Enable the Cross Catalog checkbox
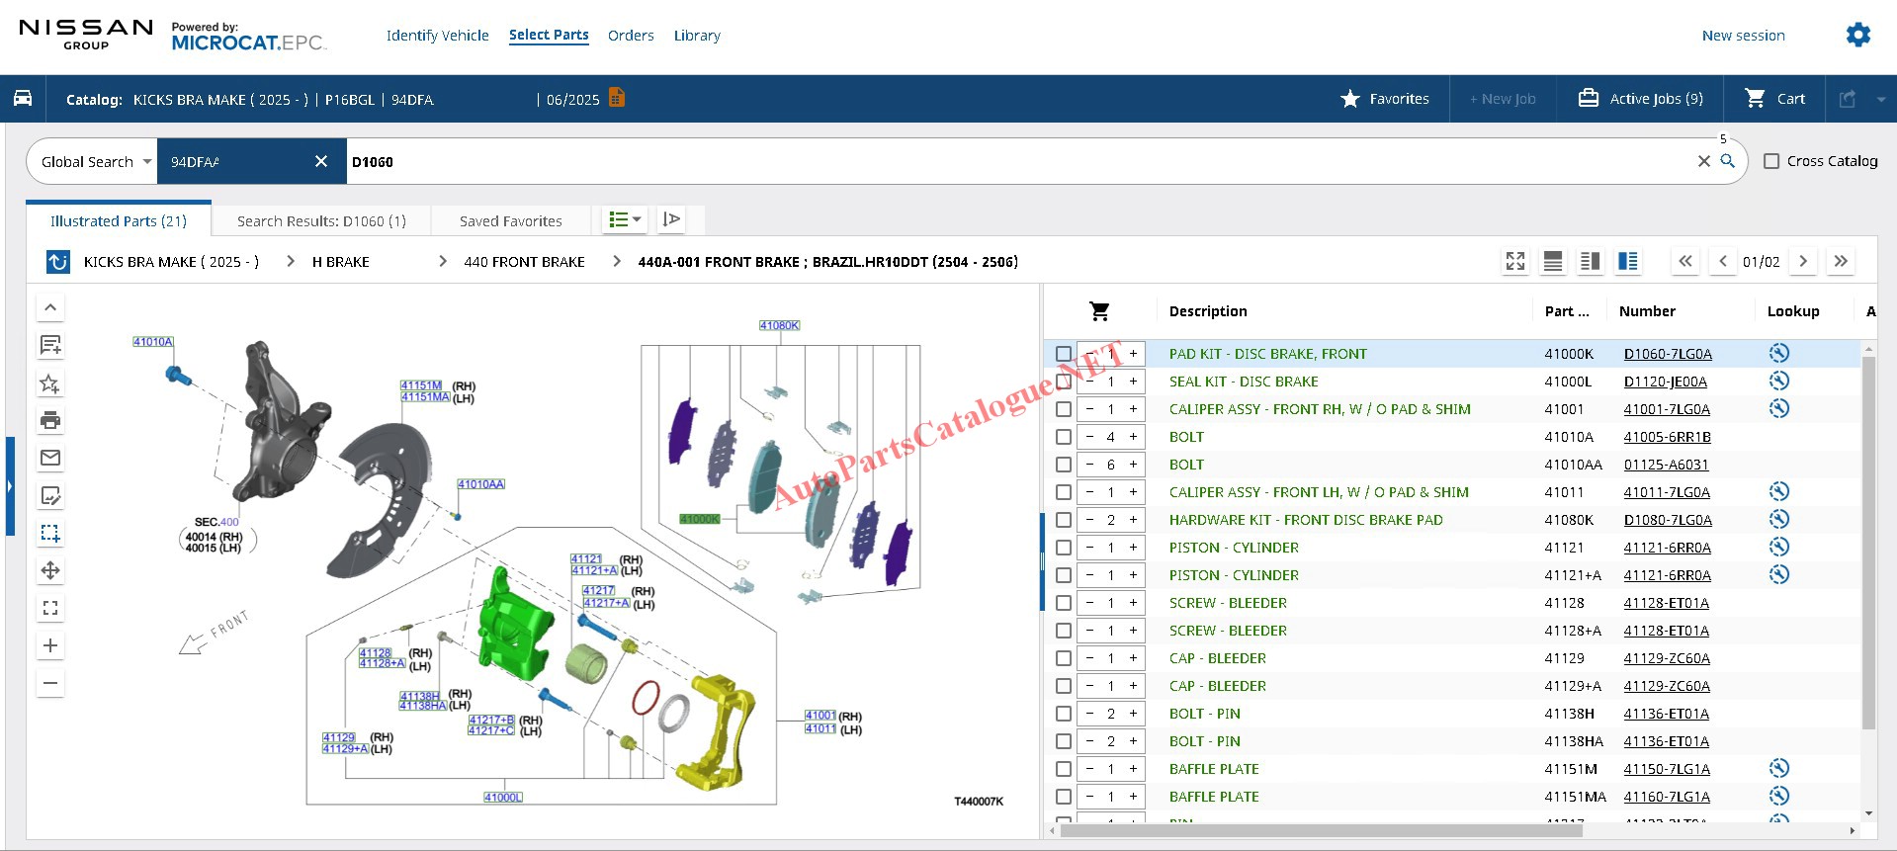The image size is (1897, 851). 1771,161
